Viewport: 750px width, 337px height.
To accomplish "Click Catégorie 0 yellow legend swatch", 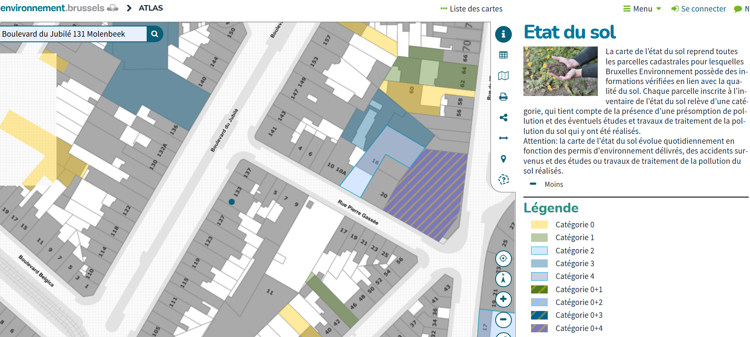I will (x=539, y=225).
